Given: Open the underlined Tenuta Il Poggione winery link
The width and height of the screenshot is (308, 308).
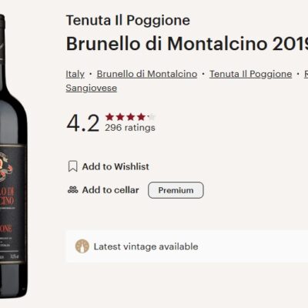Looking at the screenshot, I should pyautogui.click(x=251, y=74).
